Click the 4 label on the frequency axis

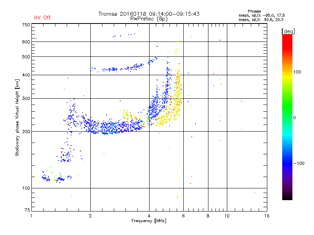(149, 216)
